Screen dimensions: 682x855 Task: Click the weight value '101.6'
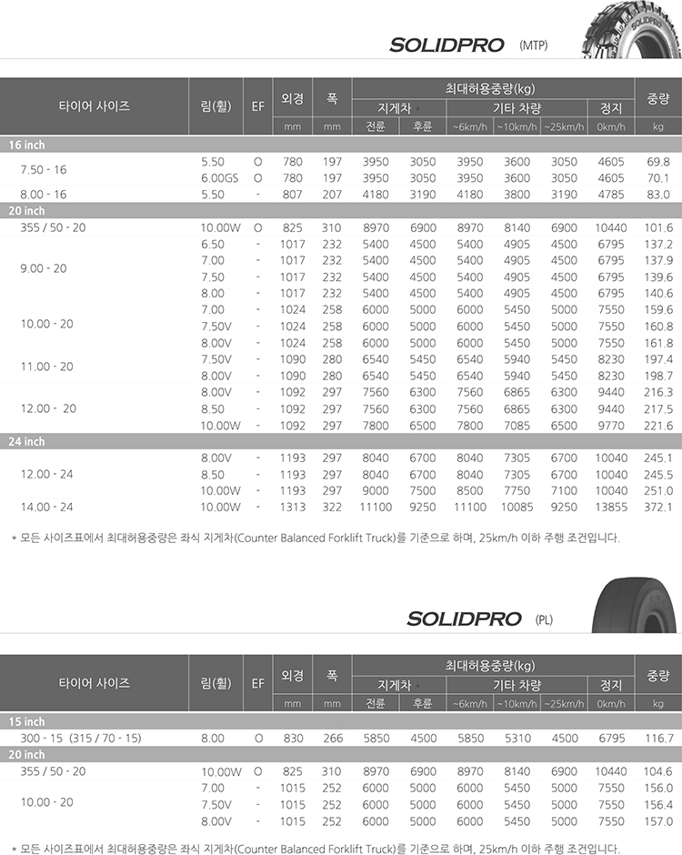[658, 227]
